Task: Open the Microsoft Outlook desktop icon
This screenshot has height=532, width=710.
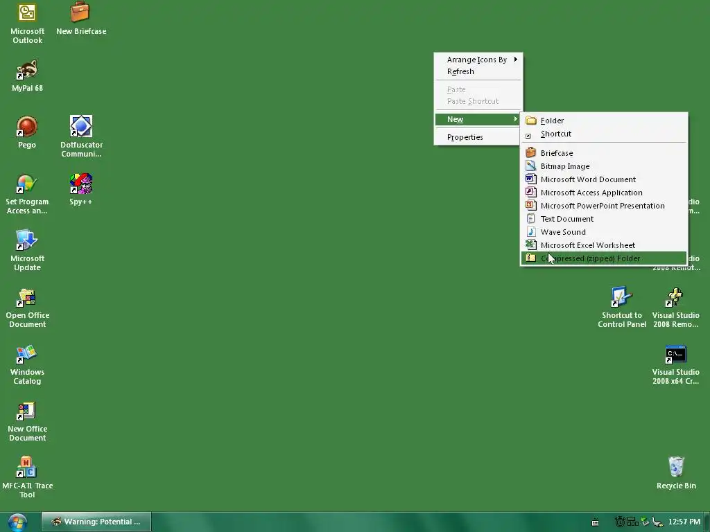Action: pyautogui.click(x=27, y=24)
